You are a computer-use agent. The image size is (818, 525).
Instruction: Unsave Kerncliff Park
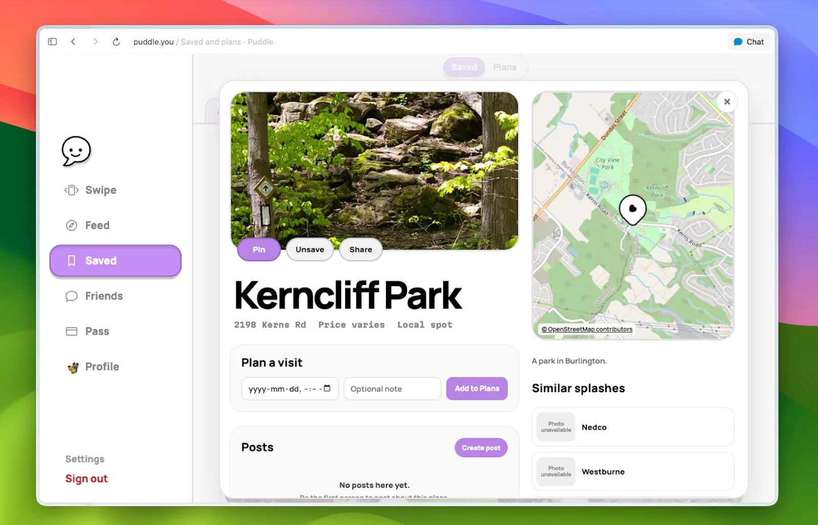click(x=310, y=250)
